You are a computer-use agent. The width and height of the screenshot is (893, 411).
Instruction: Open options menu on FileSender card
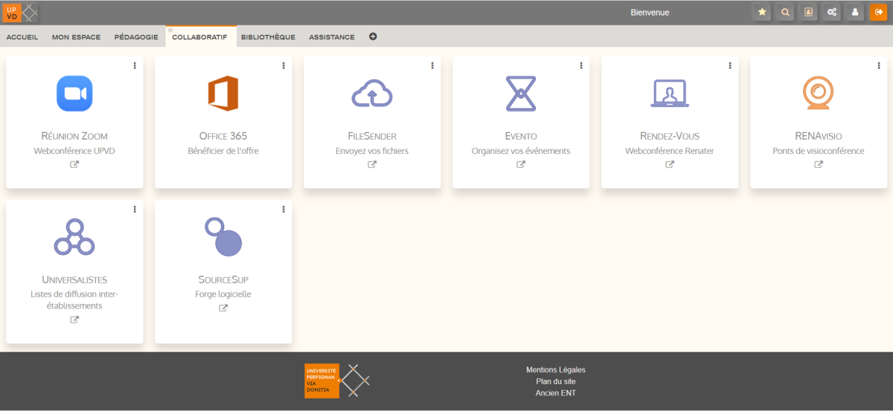click(432, 65)
